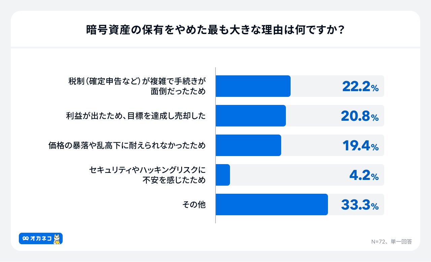The height and width of the screenshot is (262, 431).
Task: Click the 22.2% value label
Action: click(360, 87)
